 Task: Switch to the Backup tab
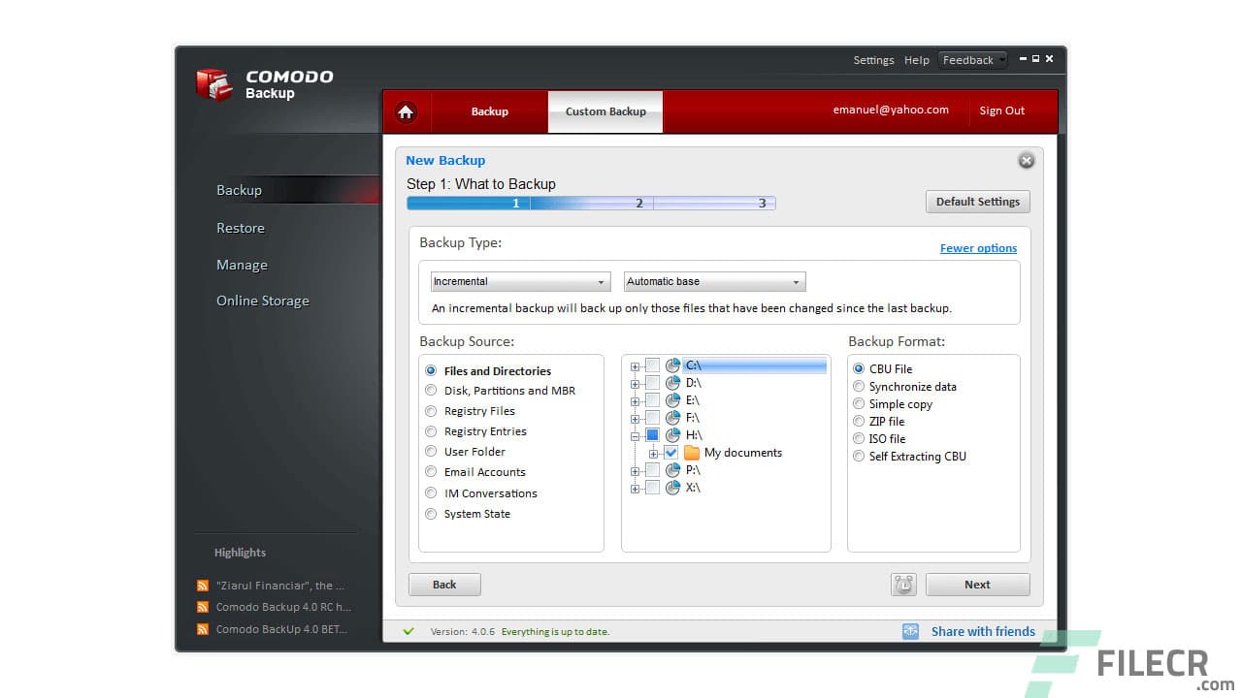(489, 111)
